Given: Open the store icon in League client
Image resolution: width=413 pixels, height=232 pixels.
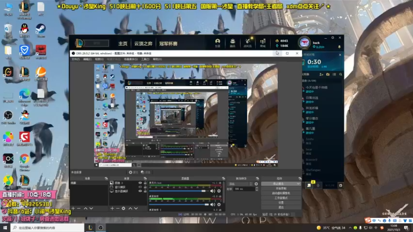Looking at the screenshot, I should click(263, 43).
